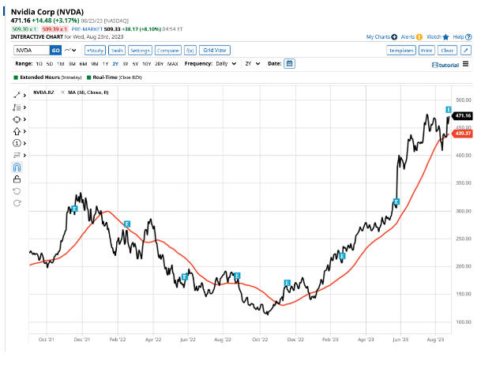Click the GO button next to symbol

click(x=55, y=51)
